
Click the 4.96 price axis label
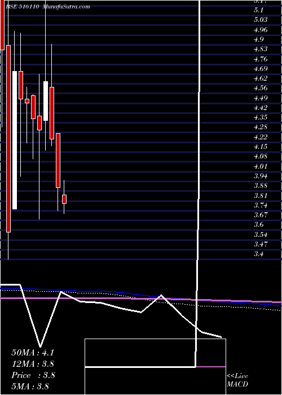(261, 30)
